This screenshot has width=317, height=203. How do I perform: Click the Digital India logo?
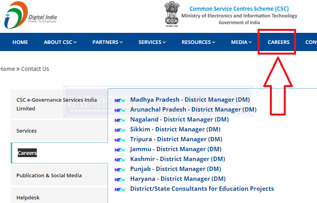30,15
